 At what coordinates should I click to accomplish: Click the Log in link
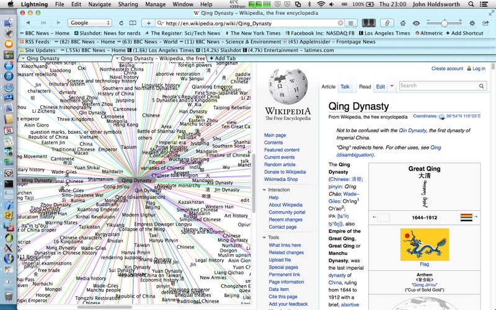[479, 68]
